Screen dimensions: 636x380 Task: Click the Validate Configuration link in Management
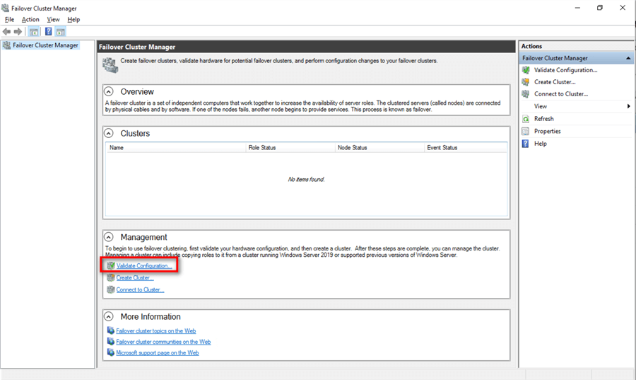point(144,266)
